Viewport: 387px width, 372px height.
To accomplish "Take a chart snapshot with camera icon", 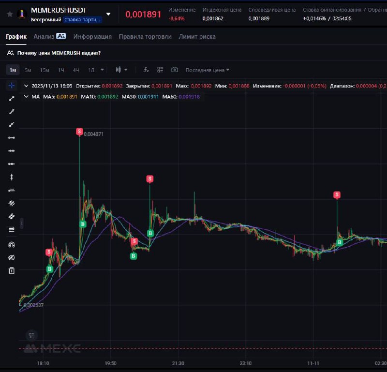I will point(175,70).
